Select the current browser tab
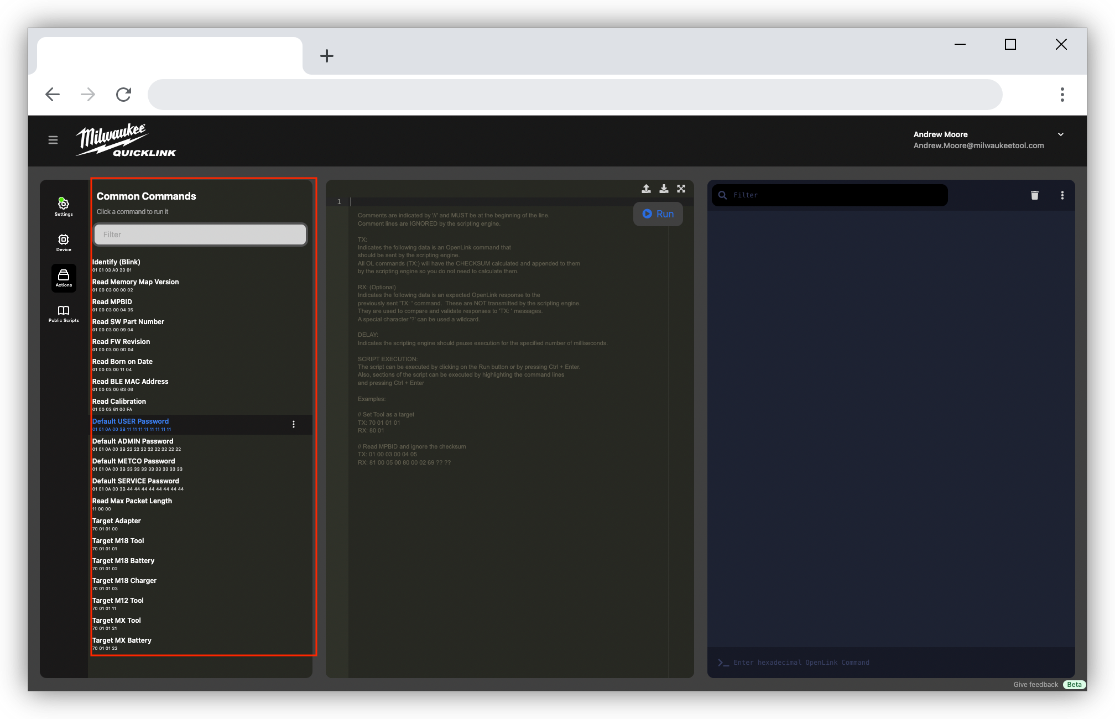 [x=170, y=56]
